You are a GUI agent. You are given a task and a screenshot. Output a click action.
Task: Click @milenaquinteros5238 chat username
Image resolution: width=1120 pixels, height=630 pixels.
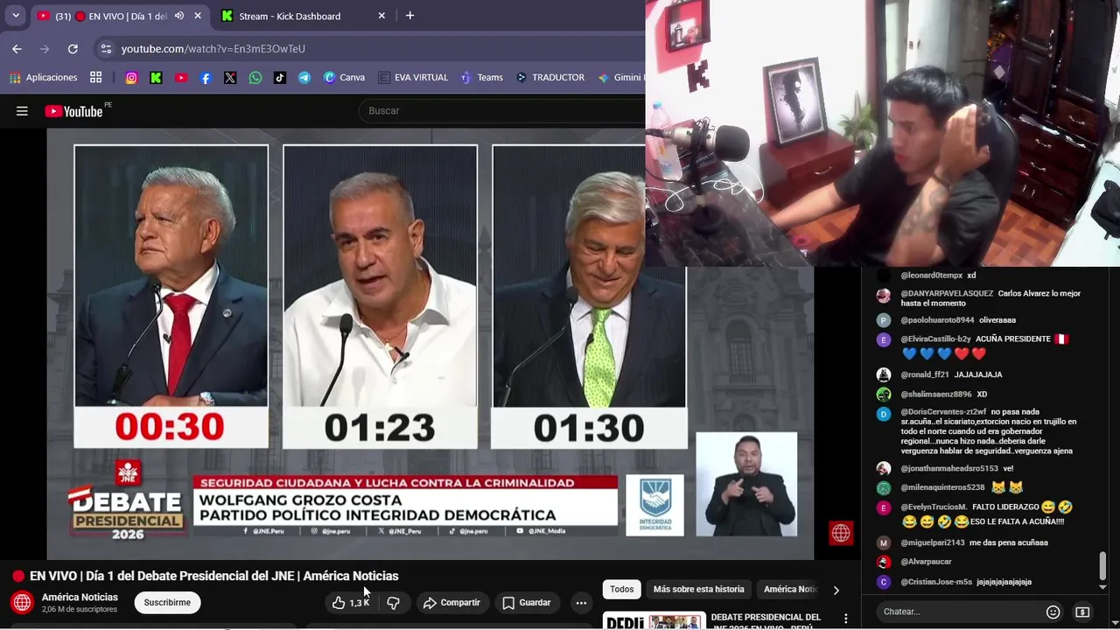coord(942,487)
